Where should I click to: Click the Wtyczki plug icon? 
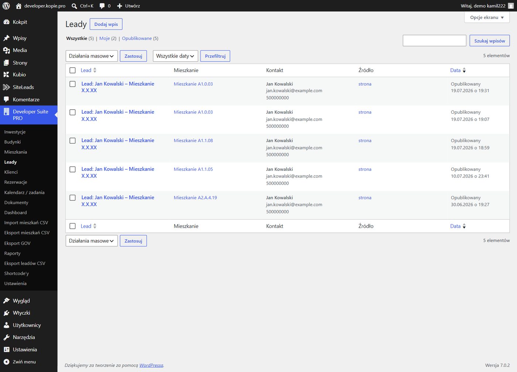[6, 313]
